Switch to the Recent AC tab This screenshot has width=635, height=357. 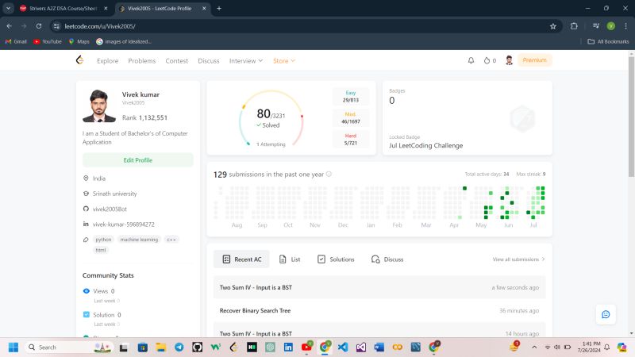242,259
